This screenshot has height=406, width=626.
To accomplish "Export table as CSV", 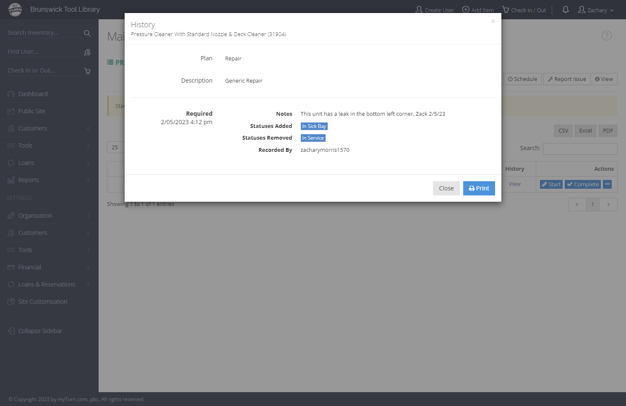I will pos(563,131).
